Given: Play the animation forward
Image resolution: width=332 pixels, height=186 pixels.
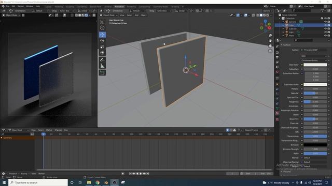Looking at the screenshot, I should point(141,174).
